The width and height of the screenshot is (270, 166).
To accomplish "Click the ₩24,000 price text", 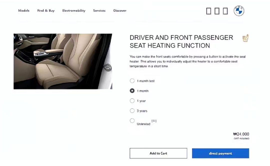I will click(241, 134).
